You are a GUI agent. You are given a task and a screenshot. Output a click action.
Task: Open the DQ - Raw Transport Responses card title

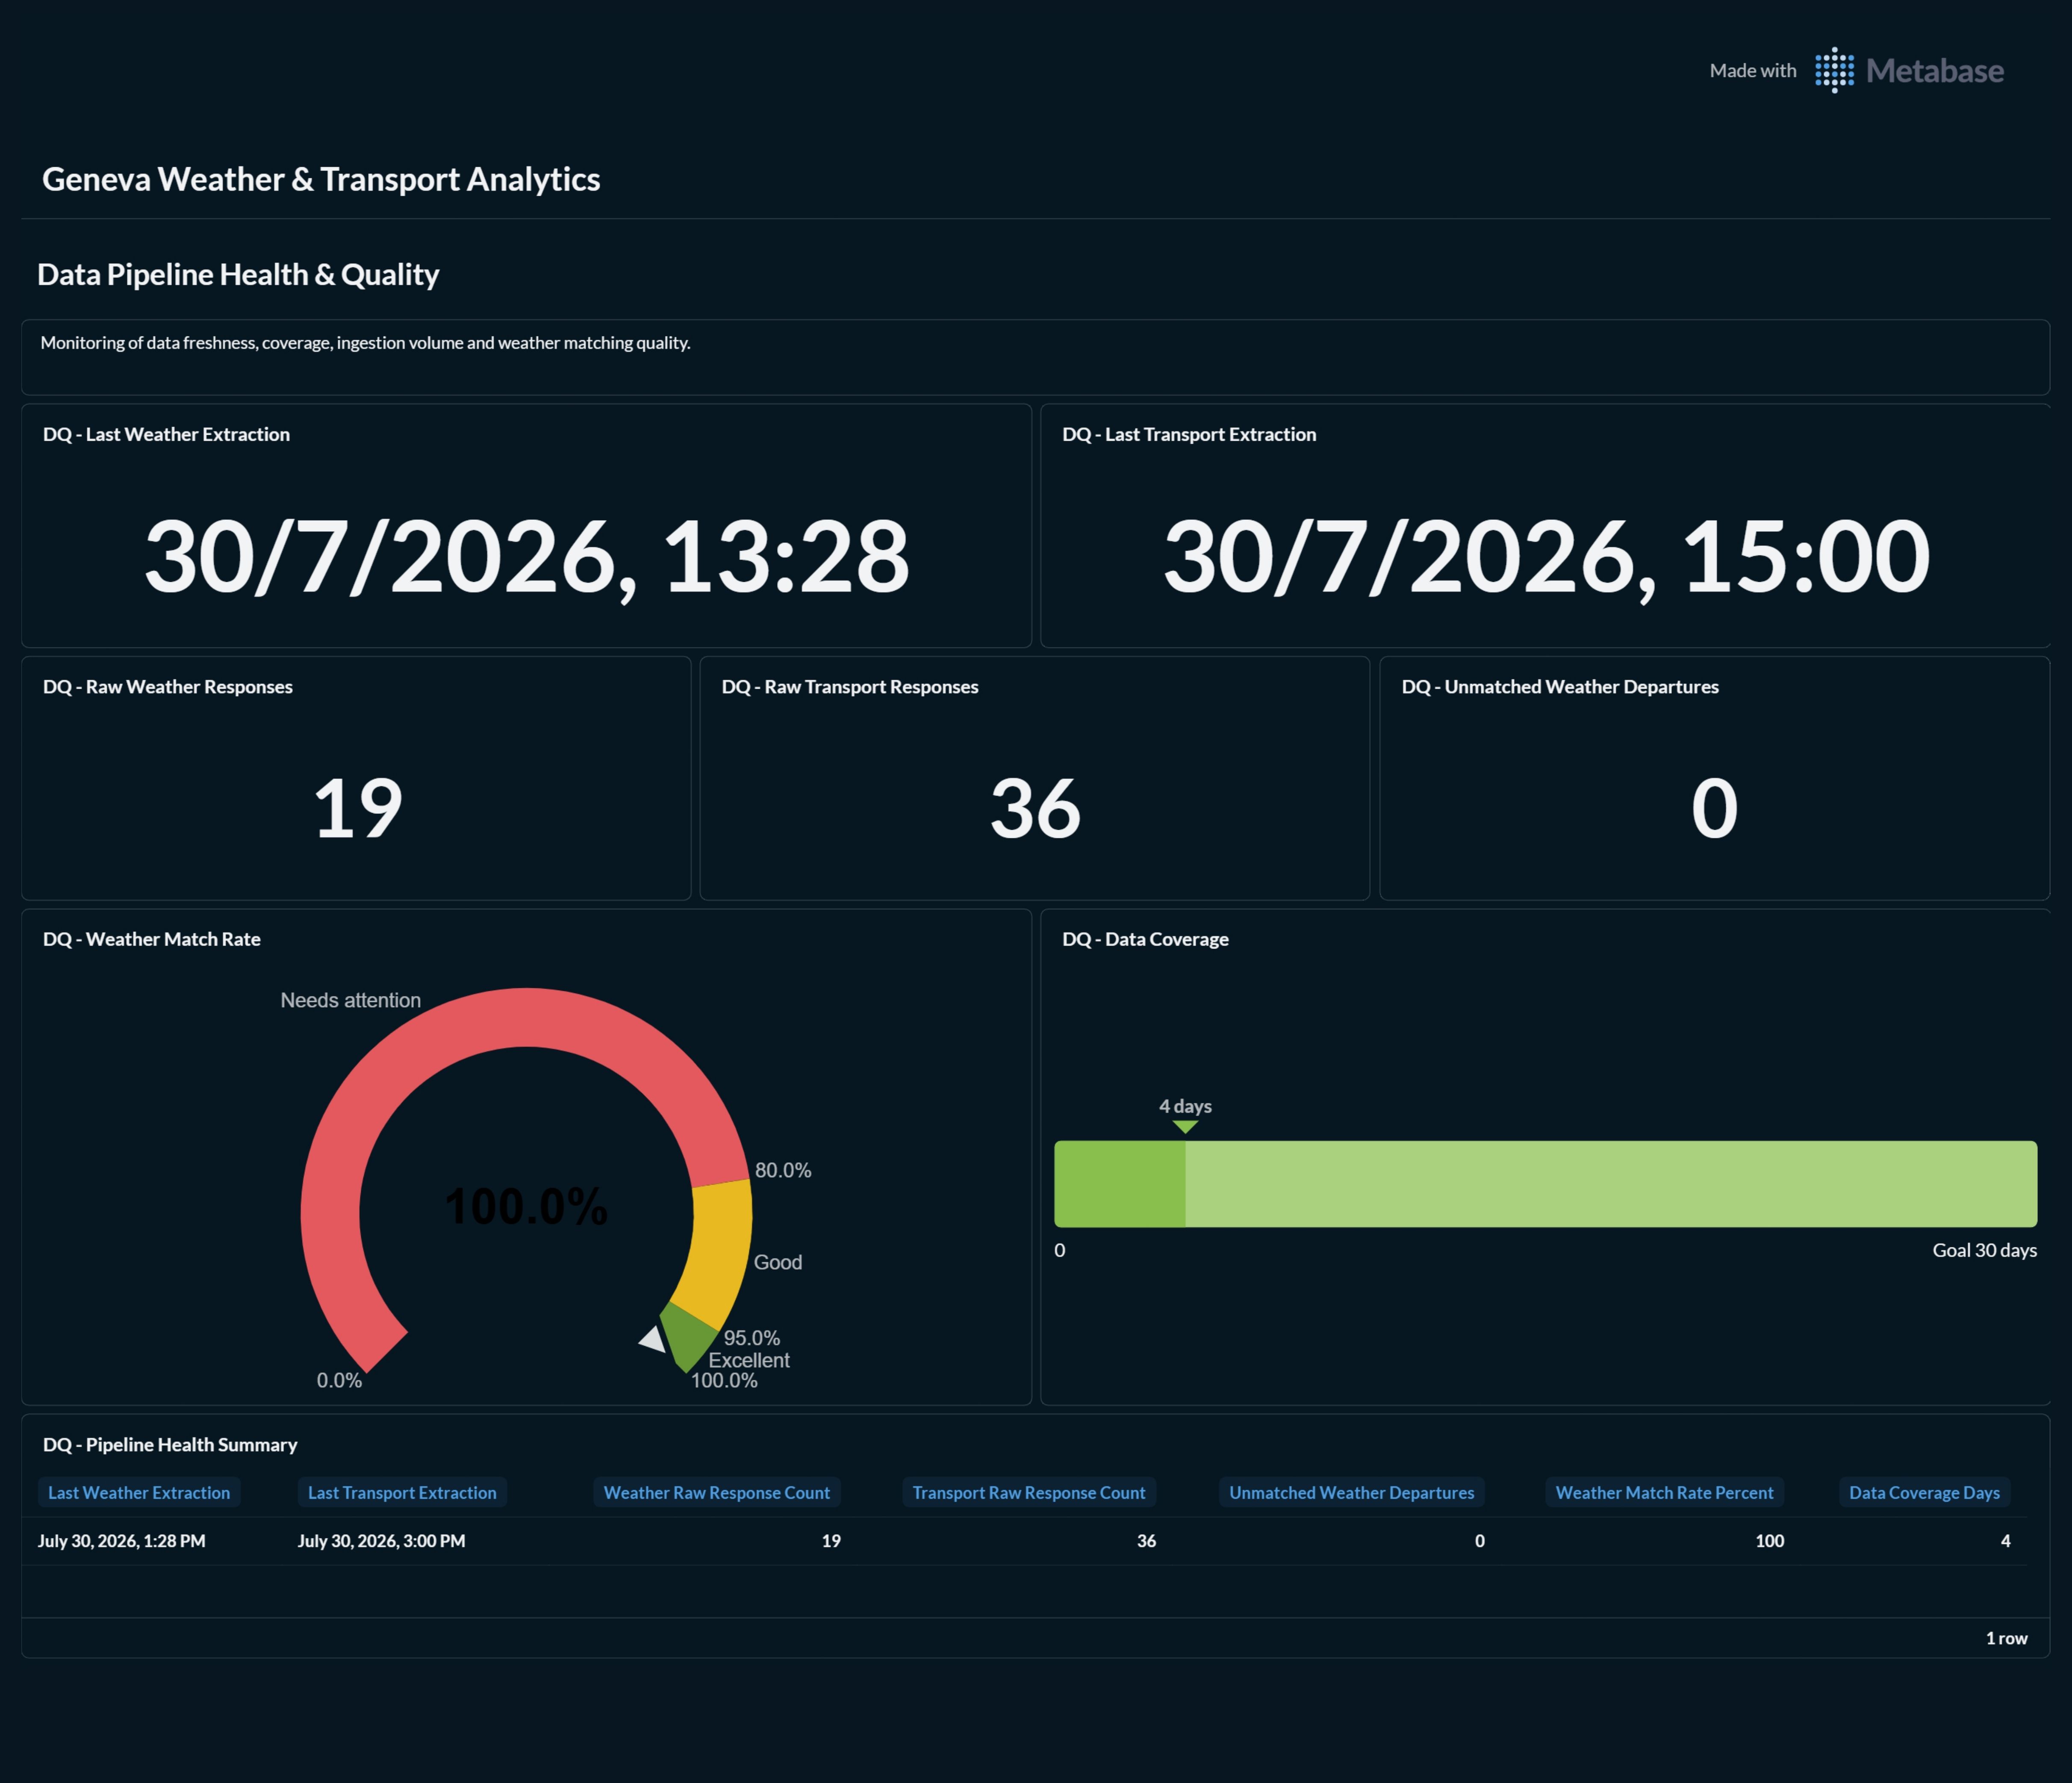[850, 687]
